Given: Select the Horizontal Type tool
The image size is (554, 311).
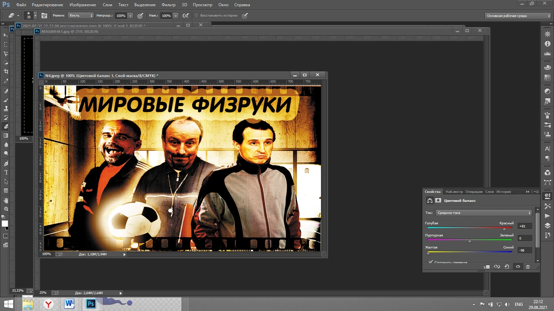Looking at the screenshot, I should (6, 172).
